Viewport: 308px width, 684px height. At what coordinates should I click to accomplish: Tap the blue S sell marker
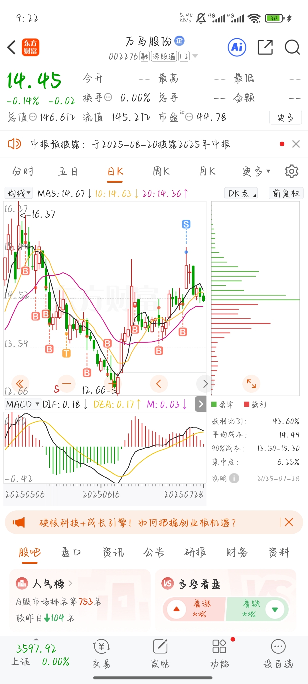[x=186, y=224]
